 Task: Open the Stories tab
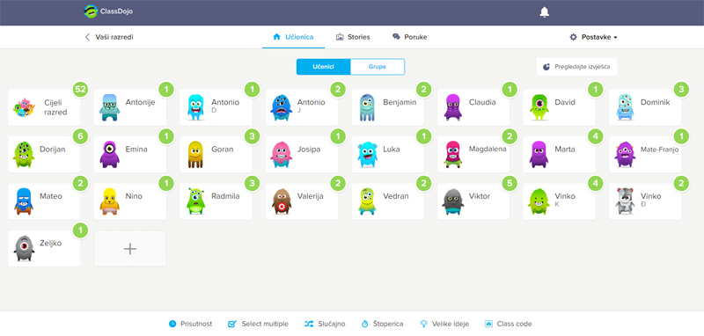pyautogui.click(x=353, y=37)
